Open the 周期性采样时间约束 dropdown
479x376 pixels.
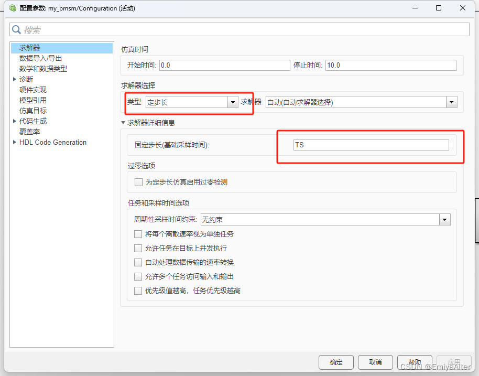coord(445,219)
